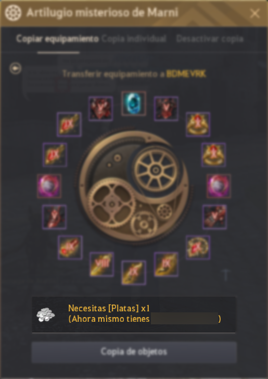Close the Artilugio misterioso de Marni window
The image size is (268, 379).
pyautogui.click(x=254, y=14)
